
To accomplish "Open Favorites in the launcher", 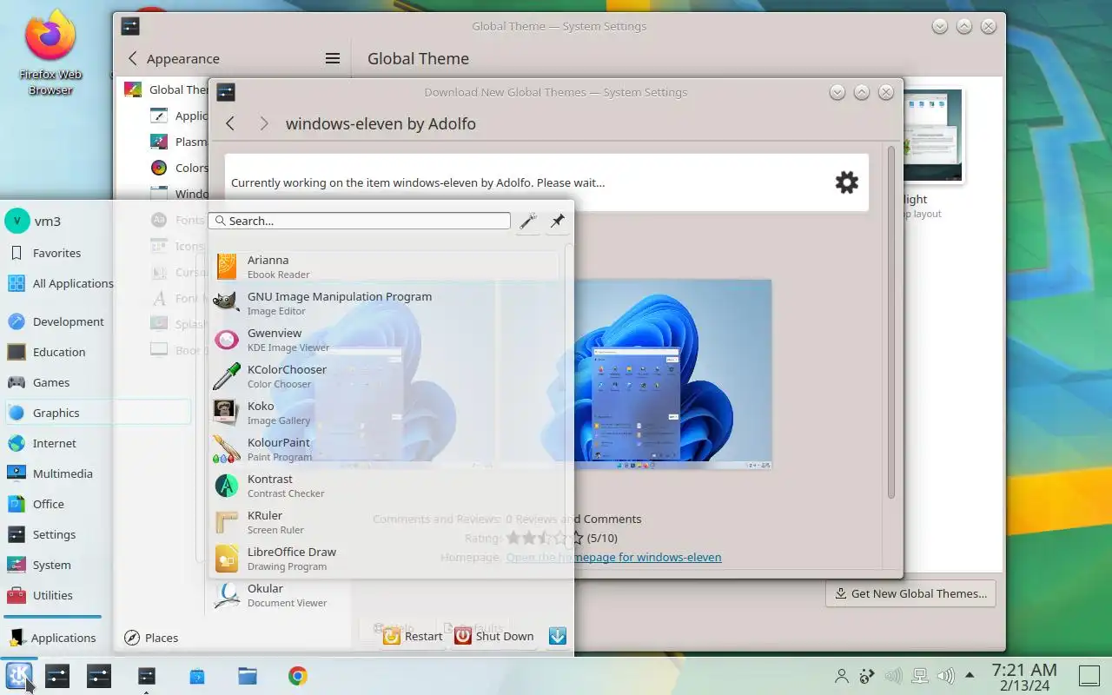I will [56, 253].
